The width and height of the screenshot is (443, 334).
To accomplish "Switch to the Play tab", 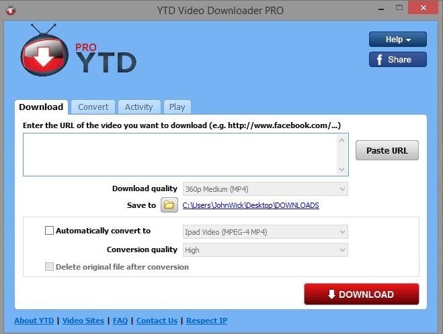I will click(x=177, y=107).
